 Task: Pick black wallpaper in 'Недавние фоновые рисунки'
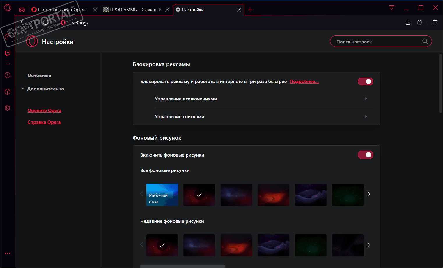[x=348, y=245]
